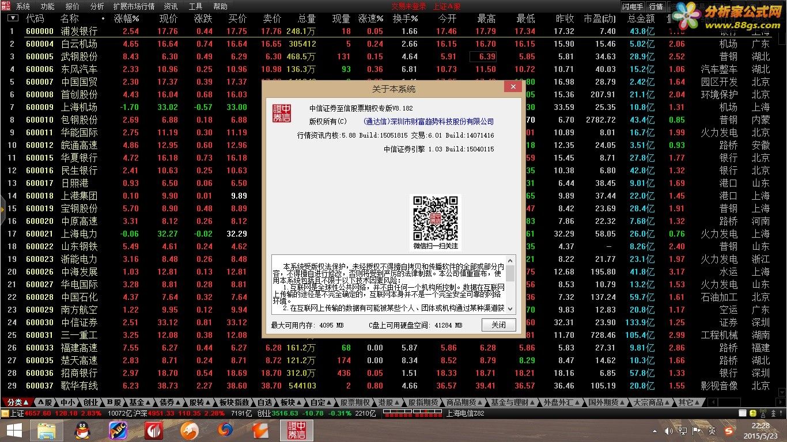Click the tab bar scroll-right arrow
The image size is (787, 442).
coord(781,402)
